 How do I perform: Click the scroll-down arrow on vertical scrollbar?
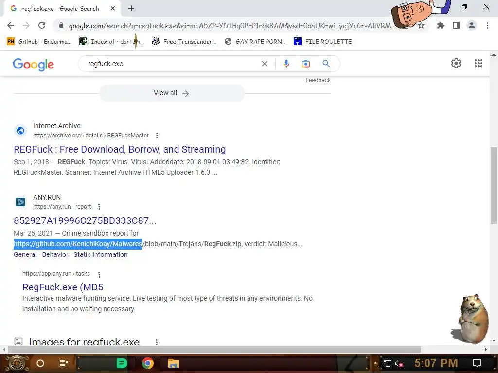494,341
